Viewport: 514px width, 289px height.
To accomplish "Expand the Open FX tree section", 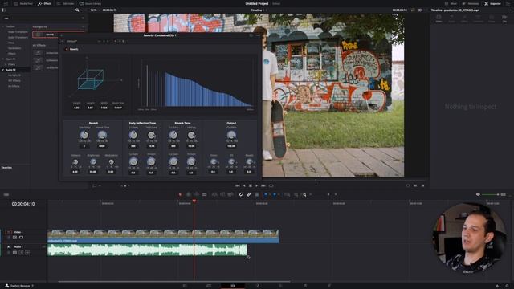I will pyautogui.click(x=3, y=59).
